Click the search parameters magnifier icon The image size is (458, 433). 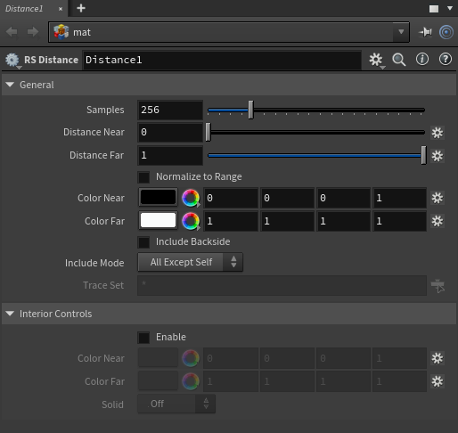pyautogui.click(x=398, y=60)
